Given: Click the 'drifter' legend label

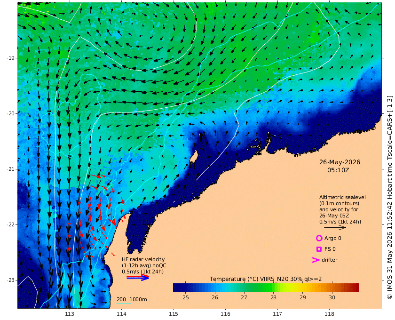Looking at the screenshot, I should coord(330,260).
